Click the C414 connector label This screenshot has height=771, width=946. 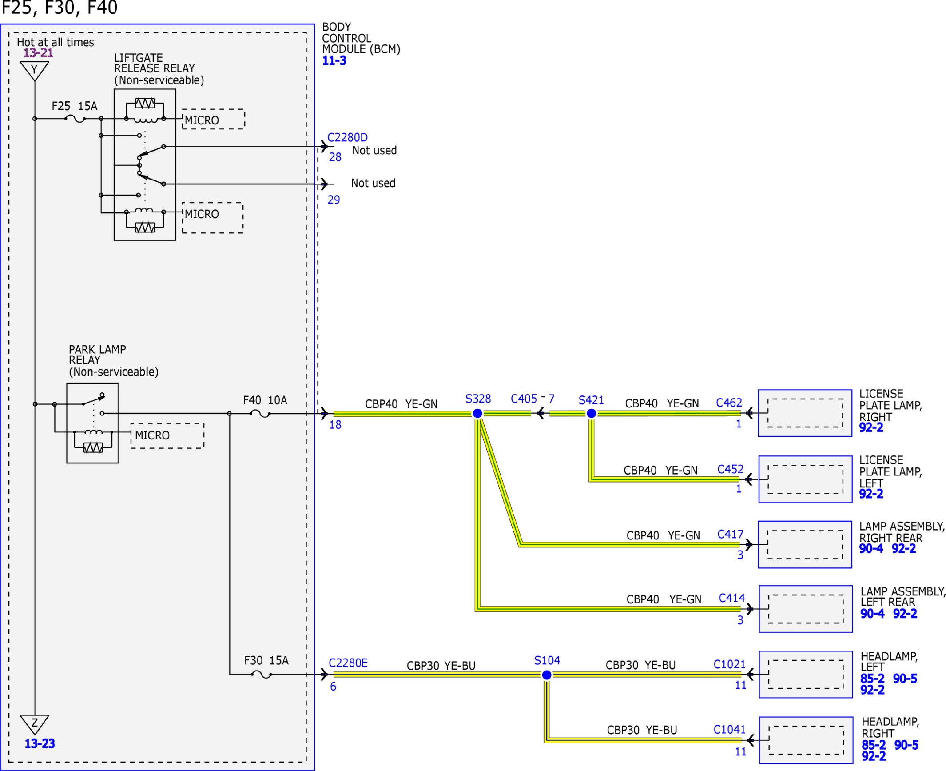point(732,598)
